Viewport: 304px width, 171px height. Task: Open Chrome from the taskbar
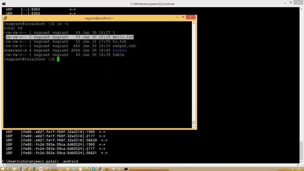(x=28, y=169)
